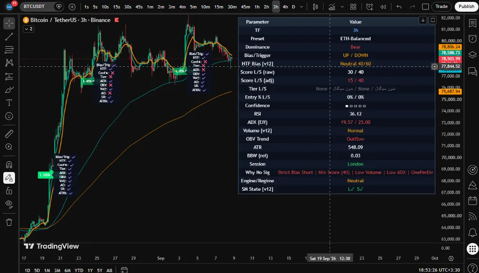Open the Fibonacci retracement tools
The width and height of the screenshot is (479, 273).
click(9, 50)
